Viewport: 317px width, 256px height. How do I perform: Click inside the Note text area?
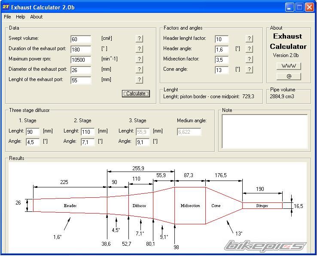(265, 132)
